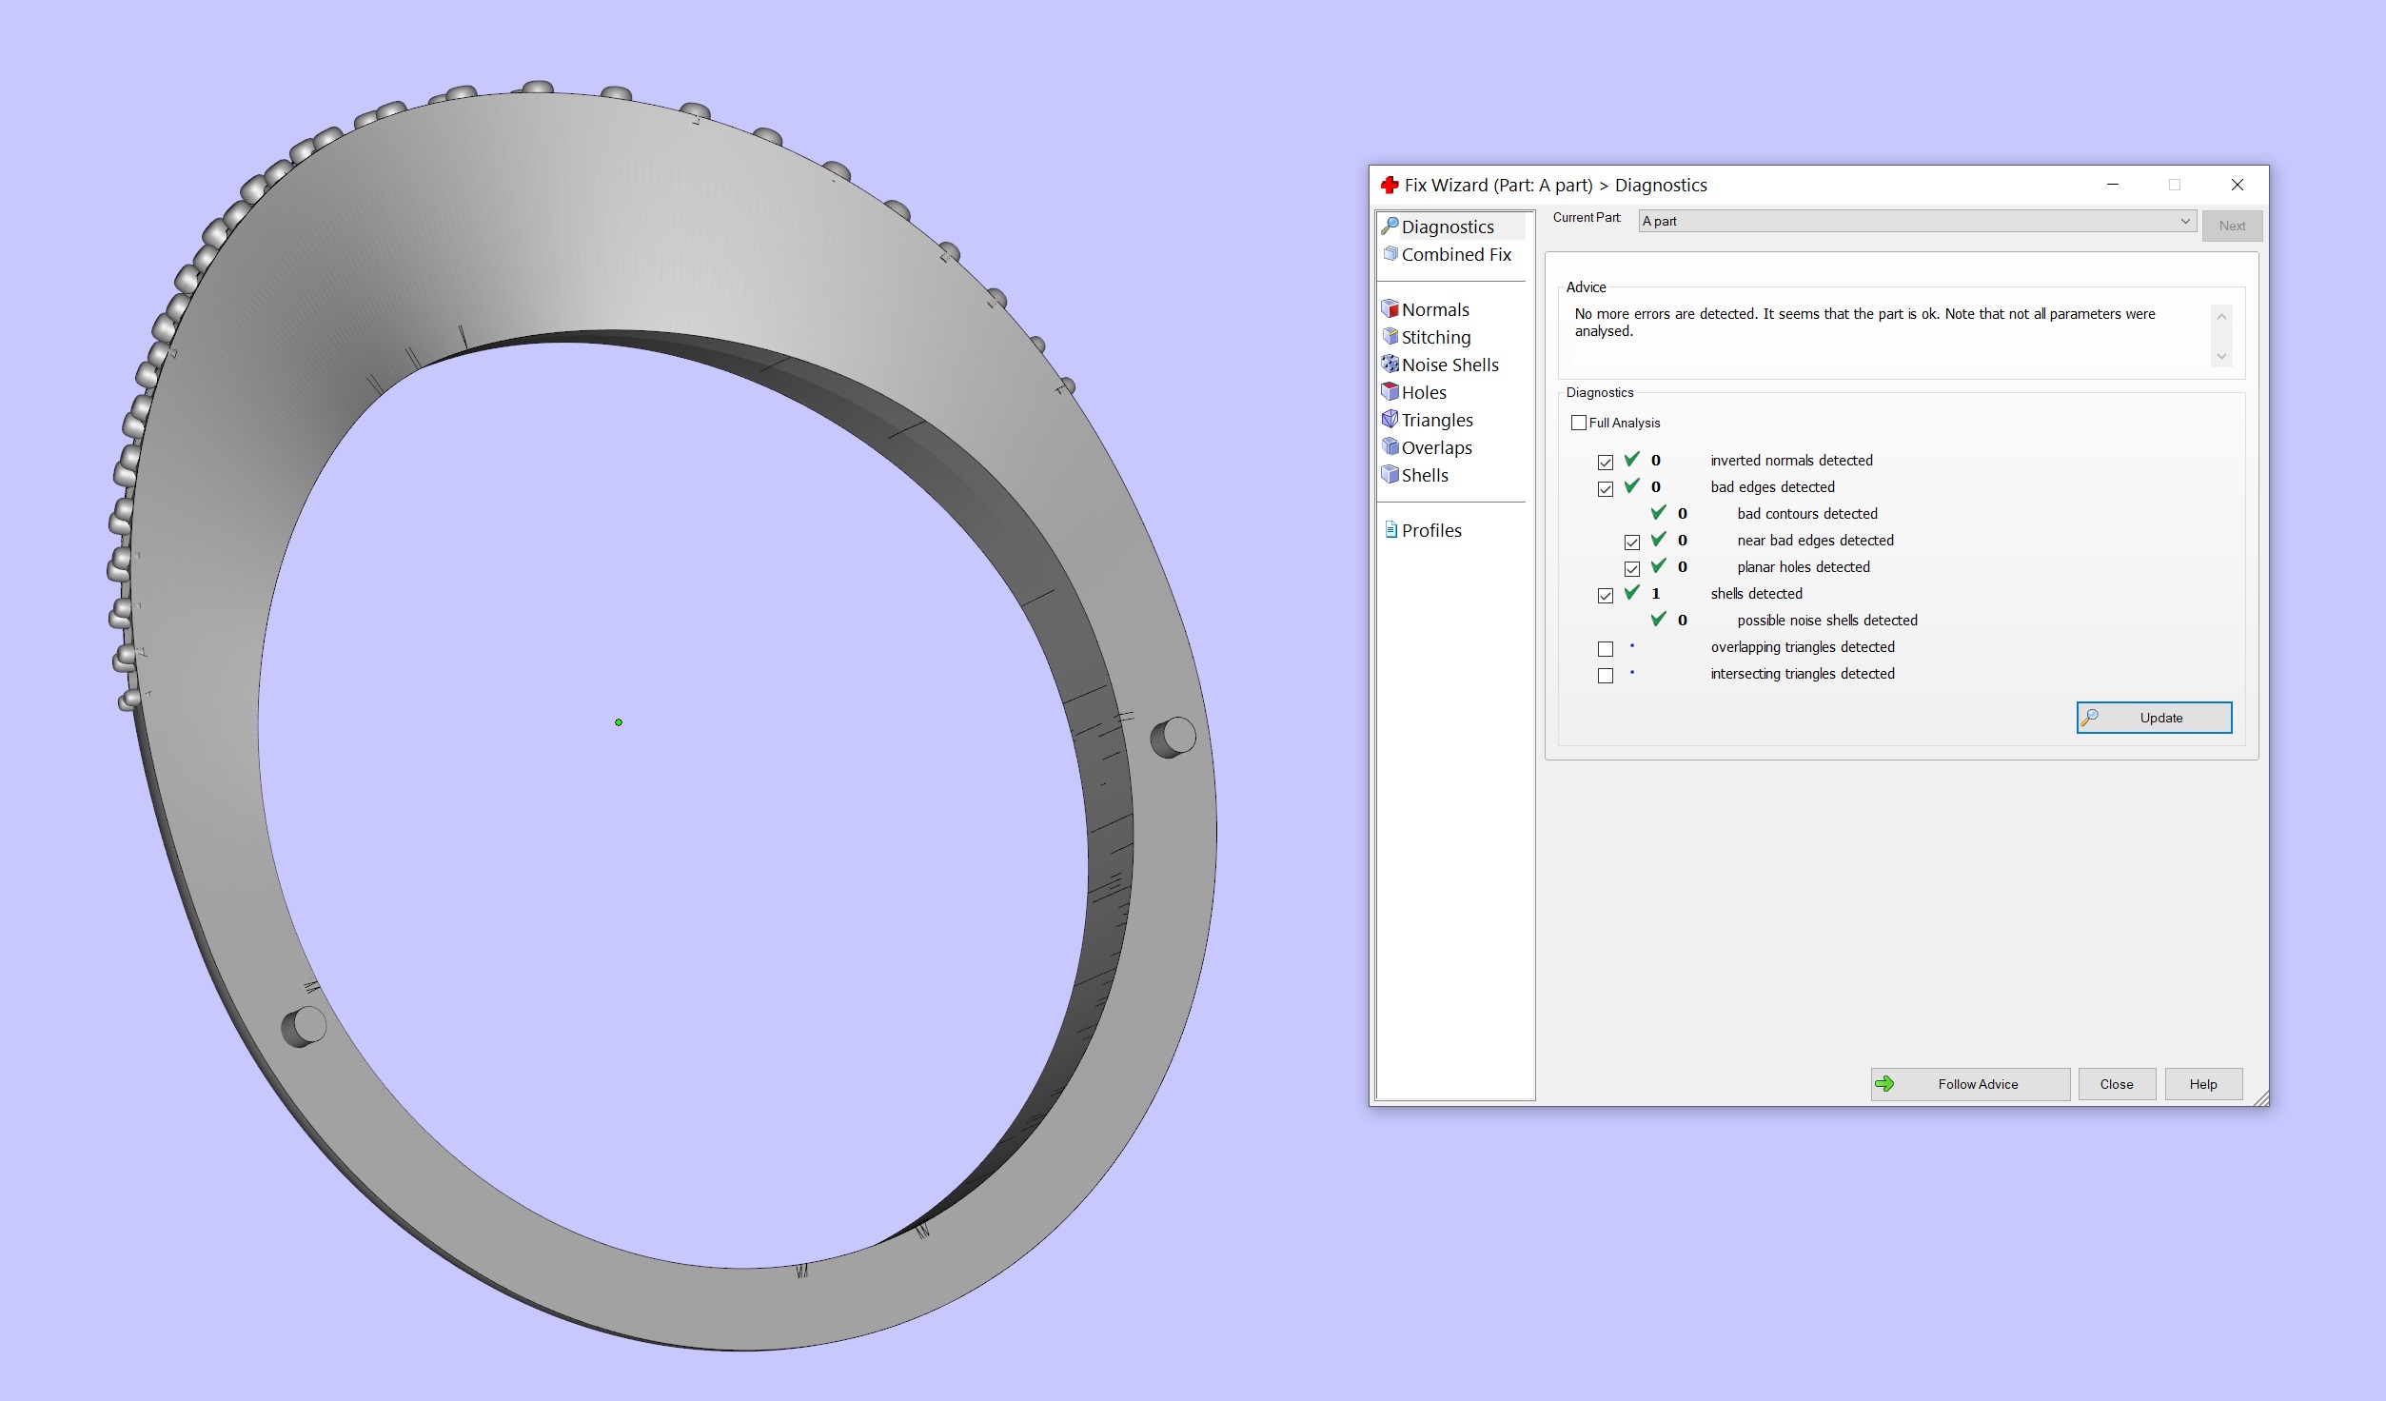Enable overlapping triangles detected checkbox

click(1606, 648)
